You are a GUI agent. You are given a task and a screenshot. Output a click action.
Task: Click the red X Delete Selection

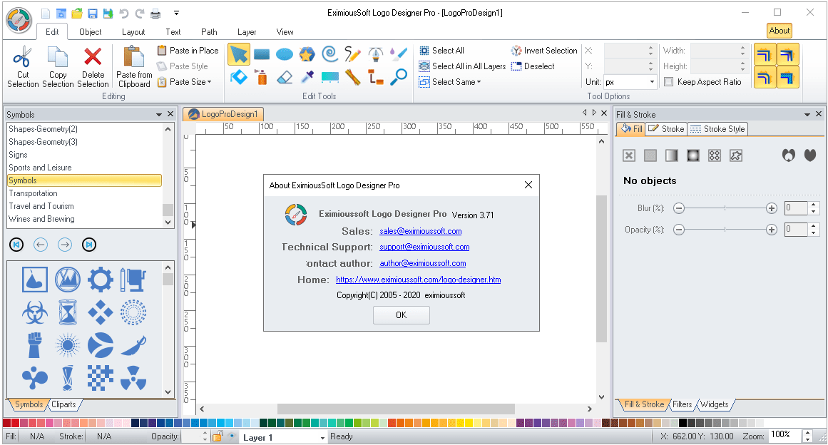coord(93,66)
